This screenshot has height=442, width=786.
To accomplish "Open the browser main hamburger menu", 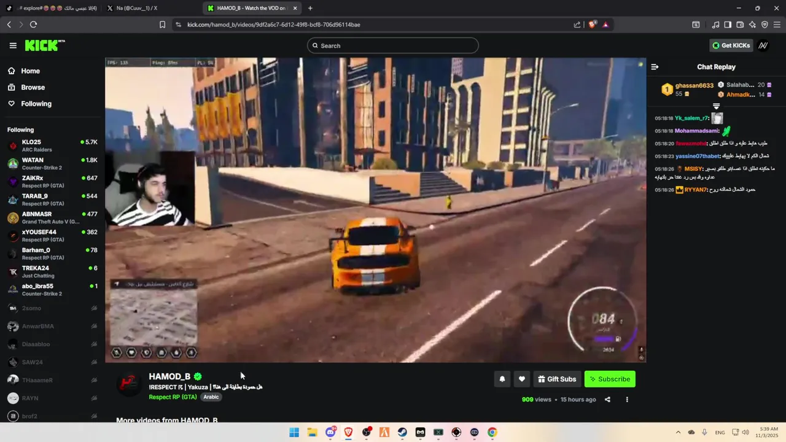I will tap(777, 25).
